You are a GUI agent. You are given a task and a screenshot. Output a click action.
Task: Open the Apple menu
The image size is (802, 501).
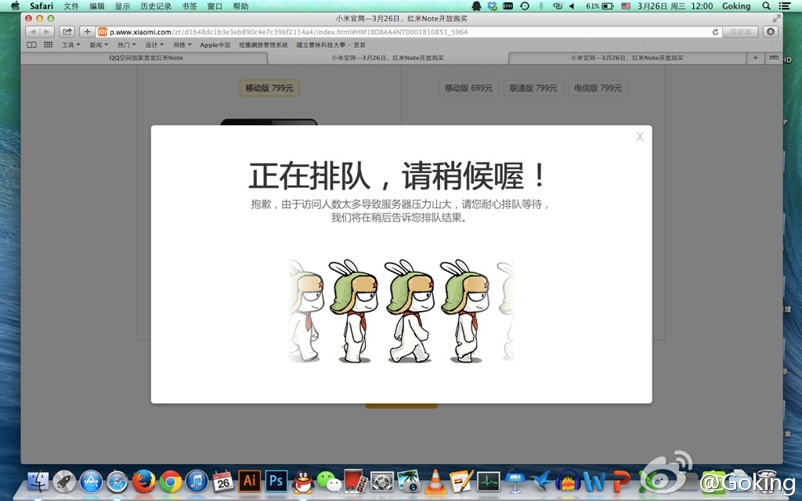pyautogui.click(x=15, y=6)
